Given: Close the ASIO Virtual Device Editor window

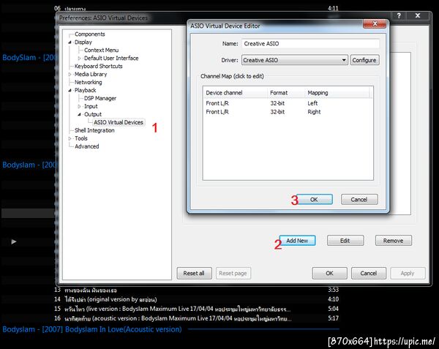Looking at the screenshot, I should [x=375, y=23].
